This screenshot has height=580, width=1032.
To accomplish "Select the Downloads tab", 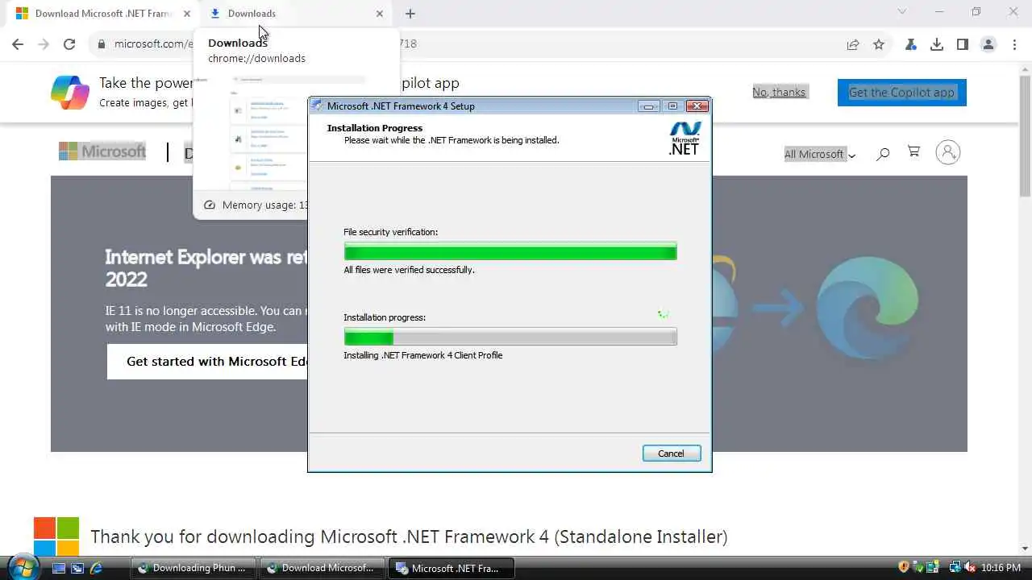I will [x=294, y=14].
